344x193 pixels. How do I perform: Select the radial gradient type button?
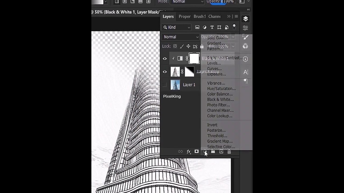pyautogui.click(x=125, y=2)
